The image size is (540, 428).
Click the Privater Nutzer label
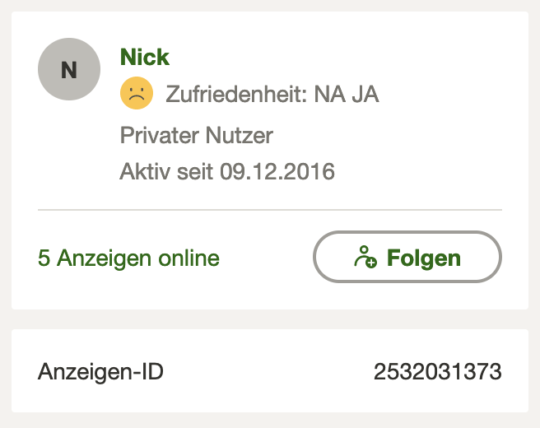point(197,134)
